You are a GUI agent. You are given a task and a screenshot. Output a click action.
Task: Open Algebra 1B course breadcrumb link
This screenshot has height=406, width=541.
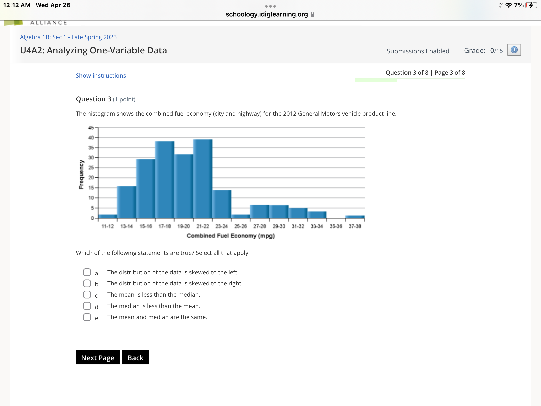68,37
